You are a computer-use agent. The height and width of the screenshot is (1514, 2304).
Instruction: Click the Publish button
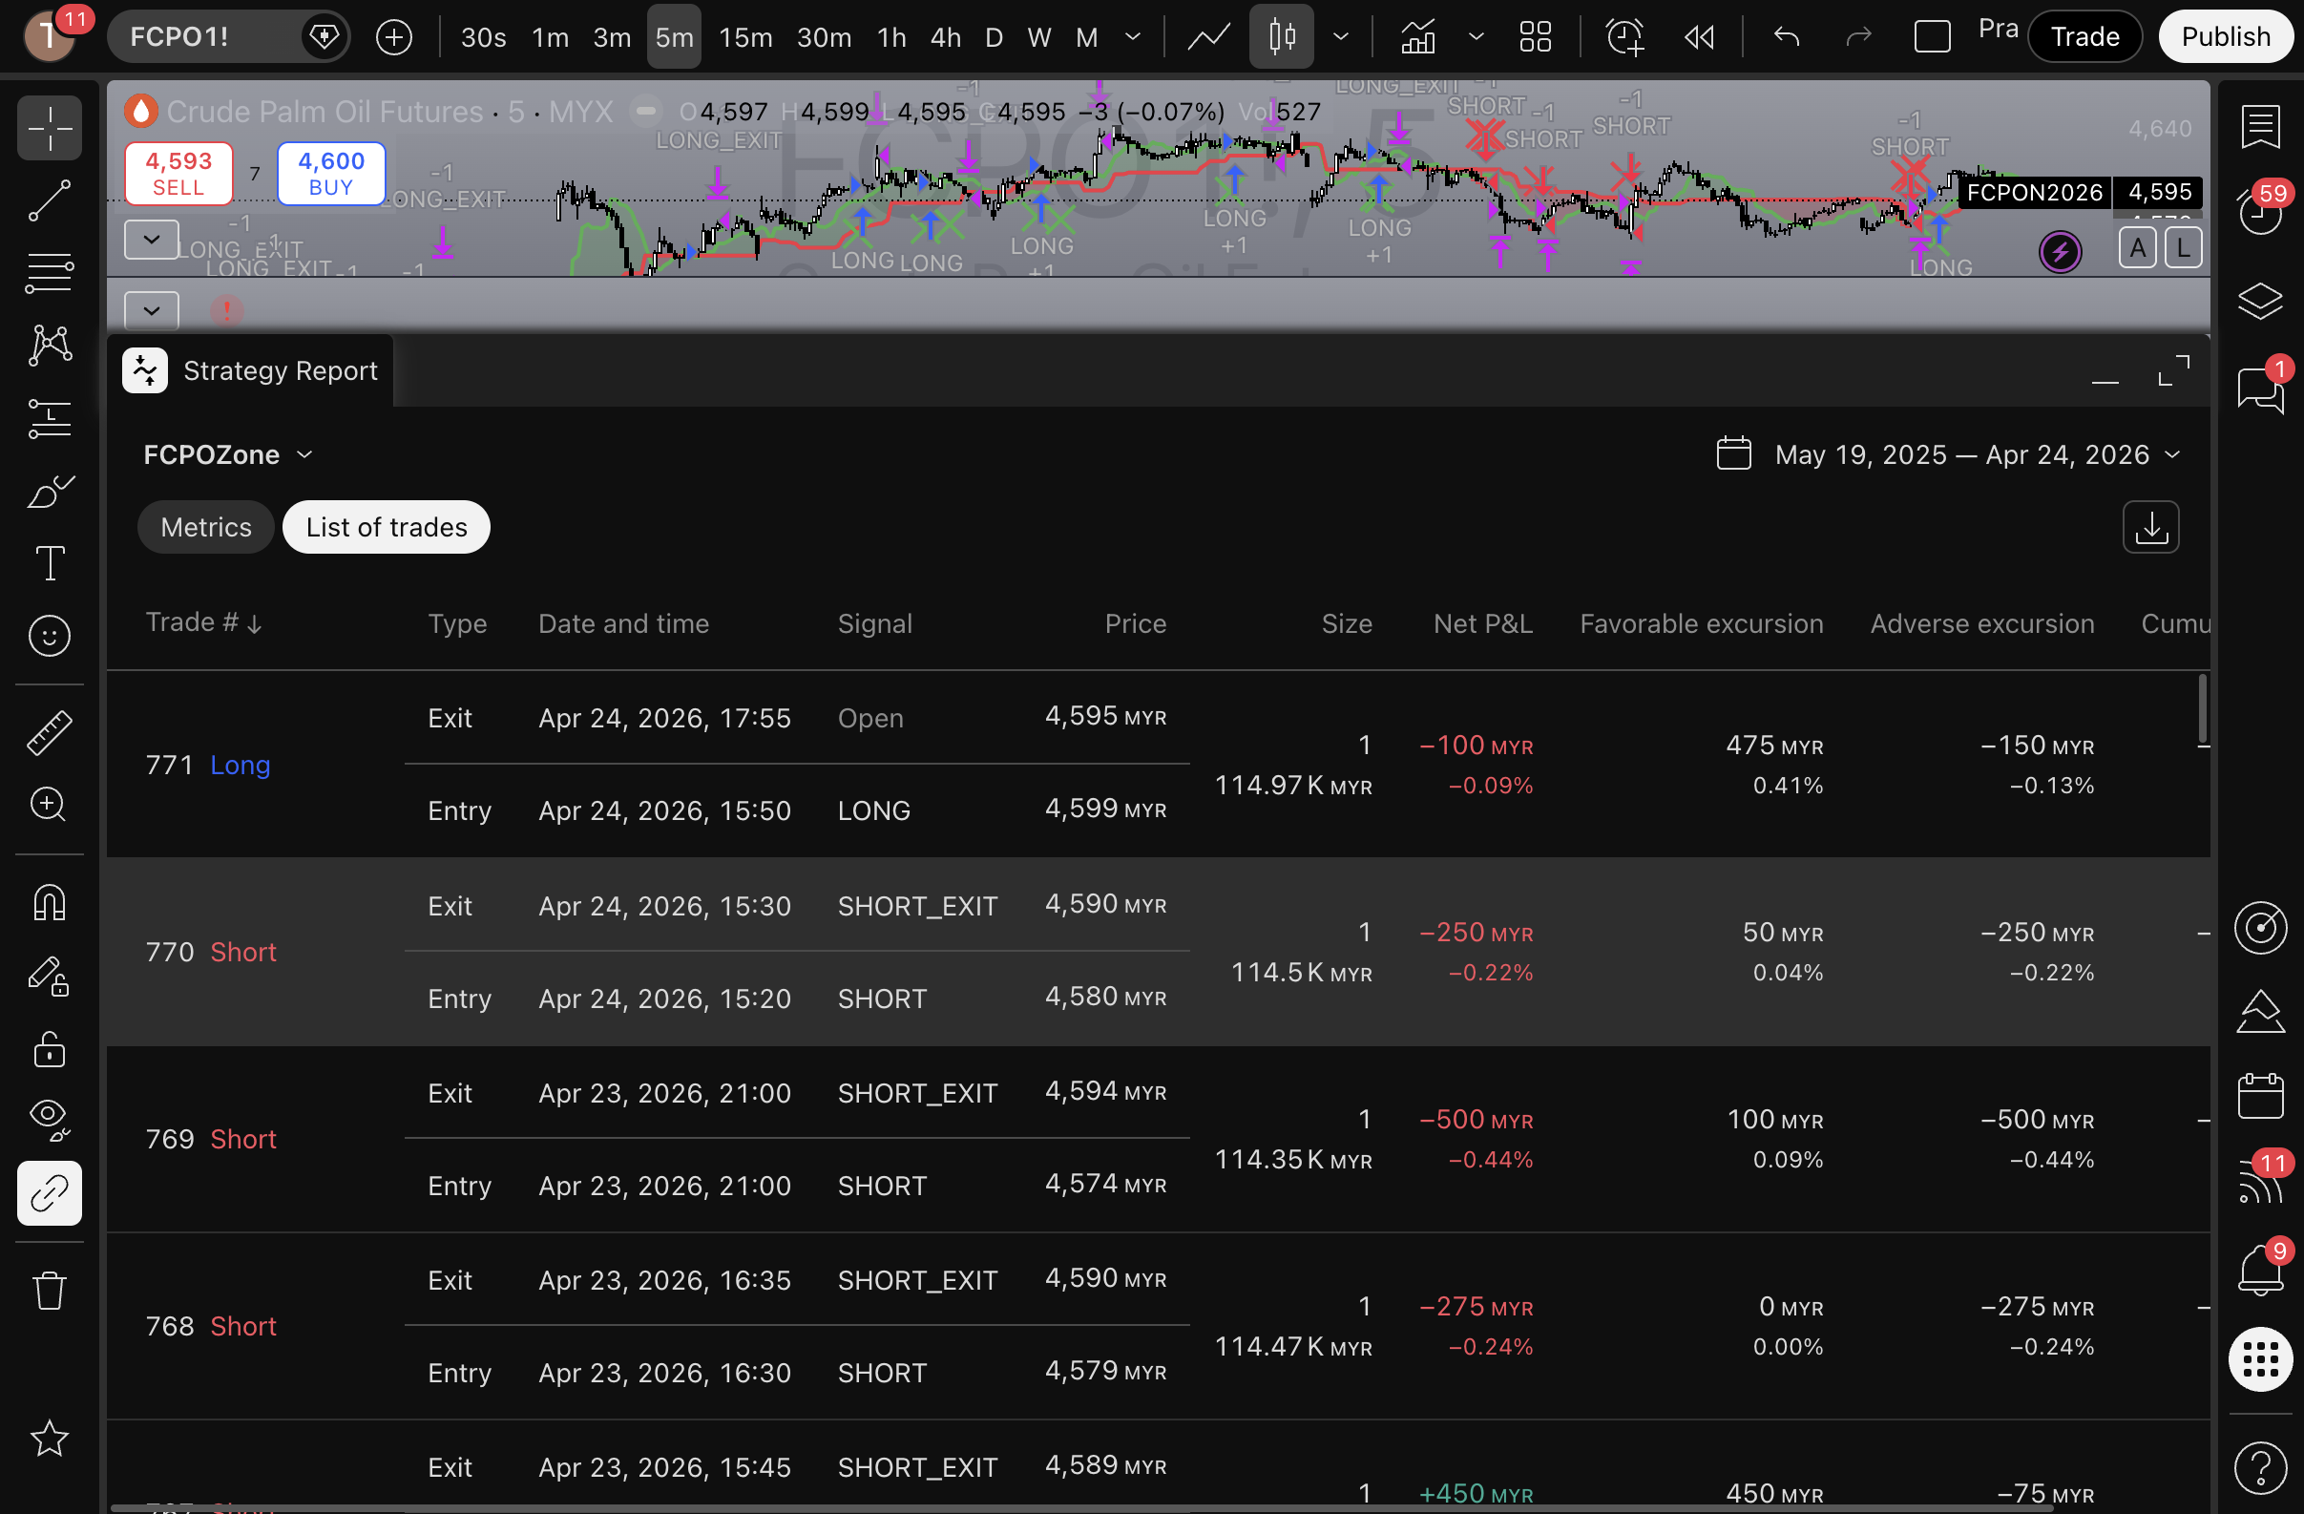[2225, 37]
